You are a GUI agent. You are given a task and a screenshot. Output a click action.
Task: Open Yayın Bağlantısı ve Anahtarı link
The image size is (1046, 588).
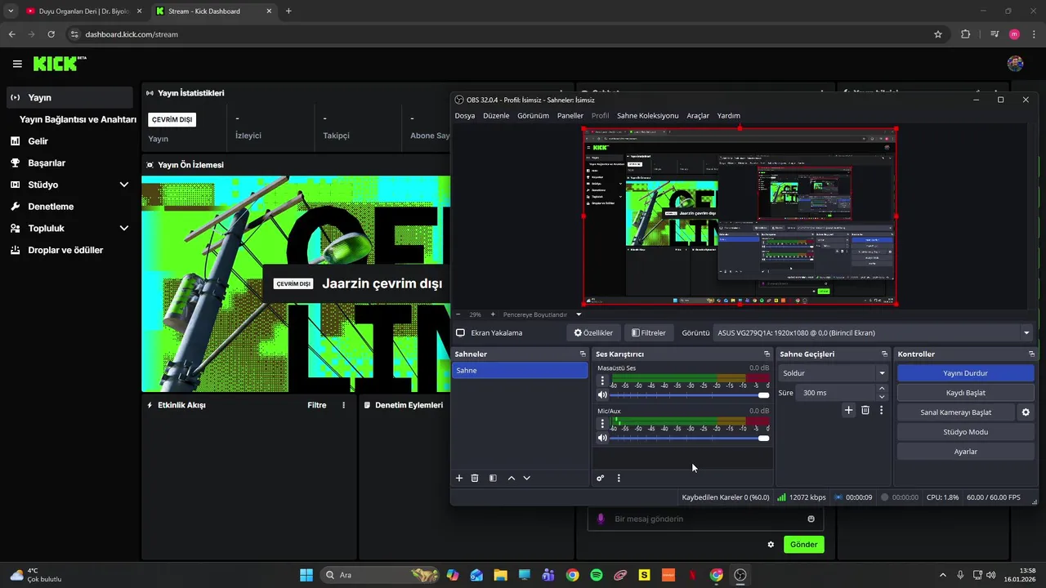click(x=78, y=119)
